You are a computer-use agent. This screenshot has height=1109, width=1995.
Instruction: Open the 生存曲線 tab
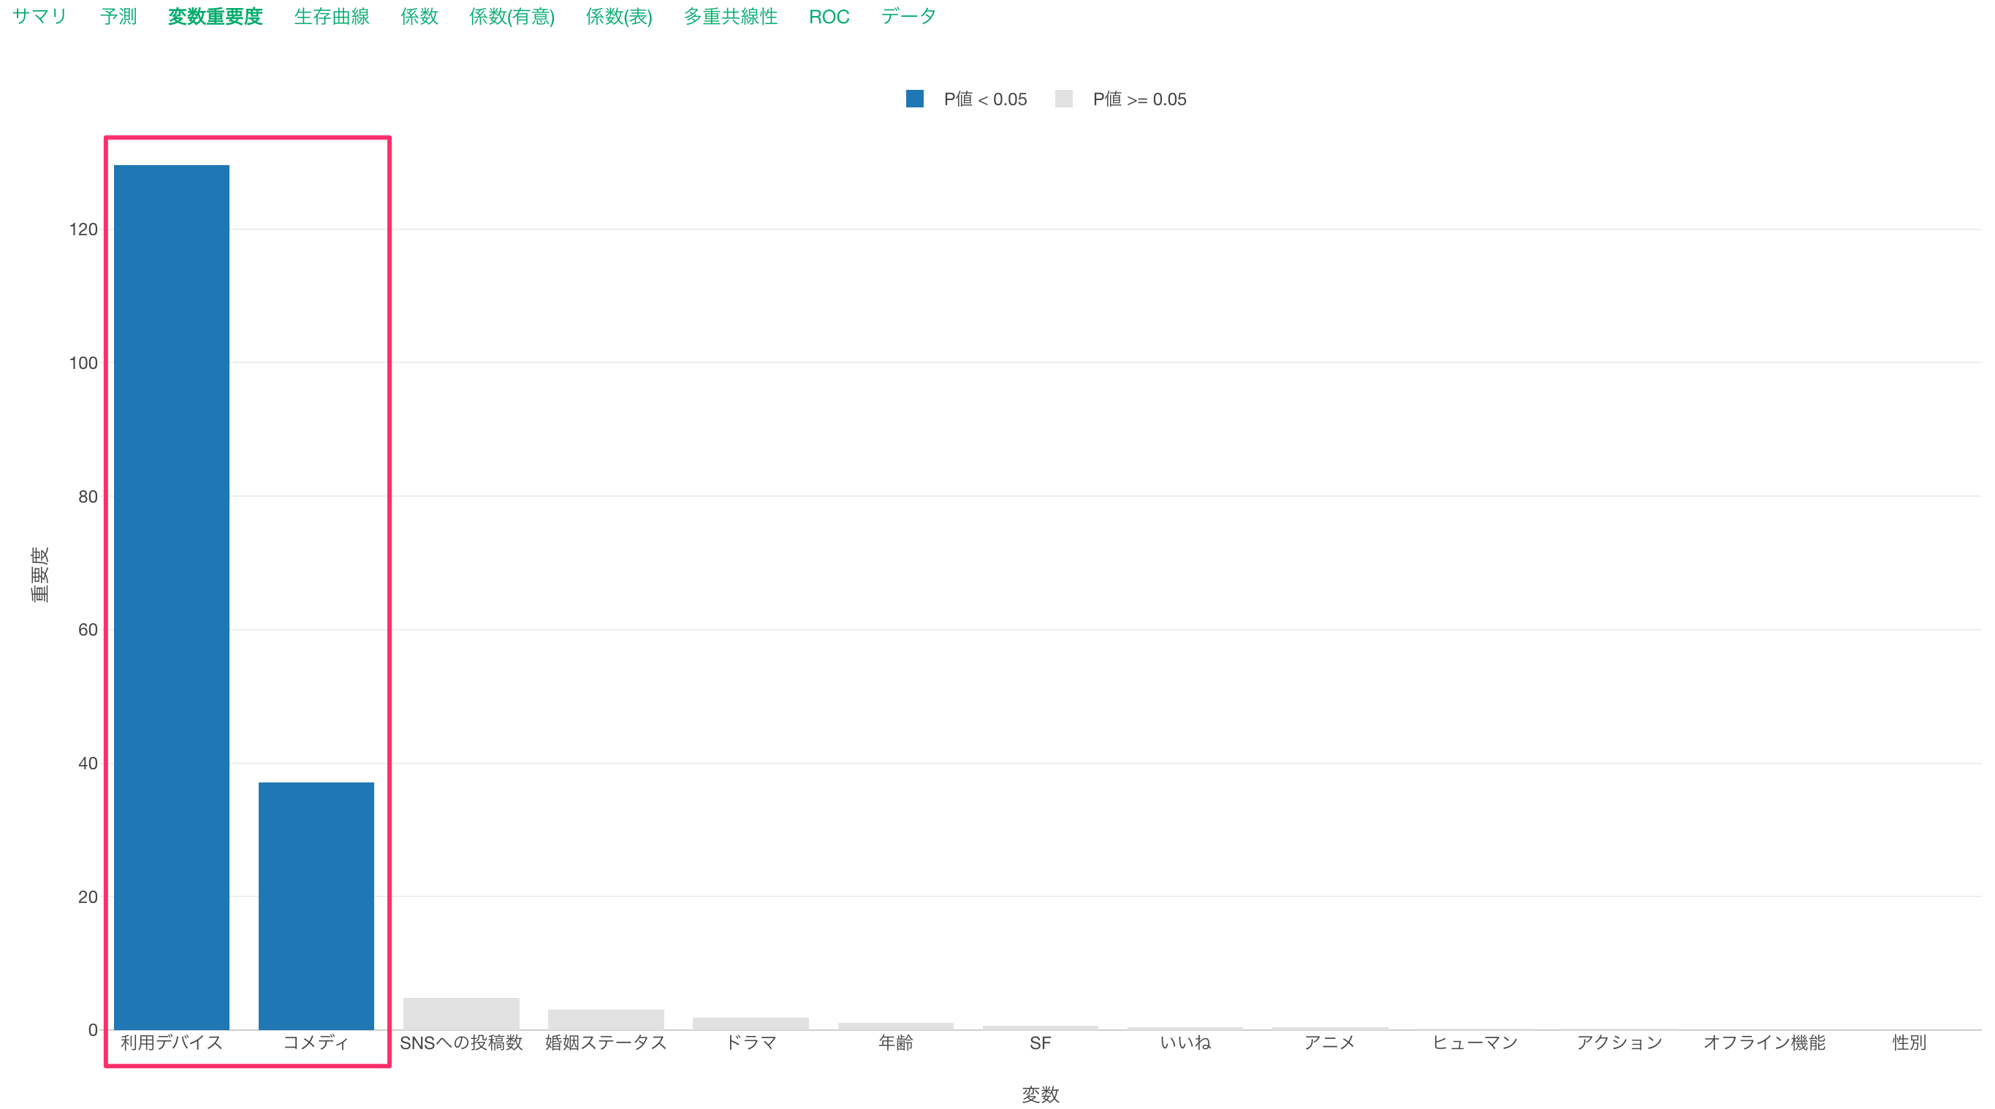(x=332, y=16)
